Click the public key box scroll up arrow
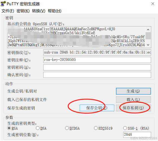Image resolution: width=158 pixels, height=141 pixels. [x=148, y=29]
